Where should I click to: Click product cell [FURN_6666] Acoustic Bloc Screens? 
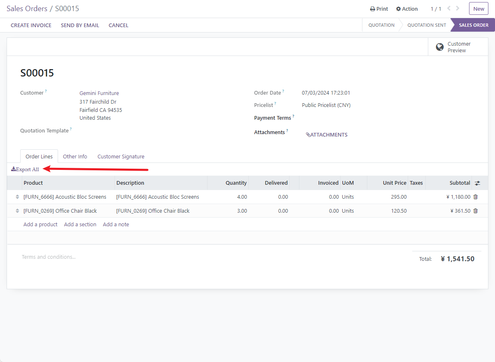pyautogui.click(x=65, y=197)
